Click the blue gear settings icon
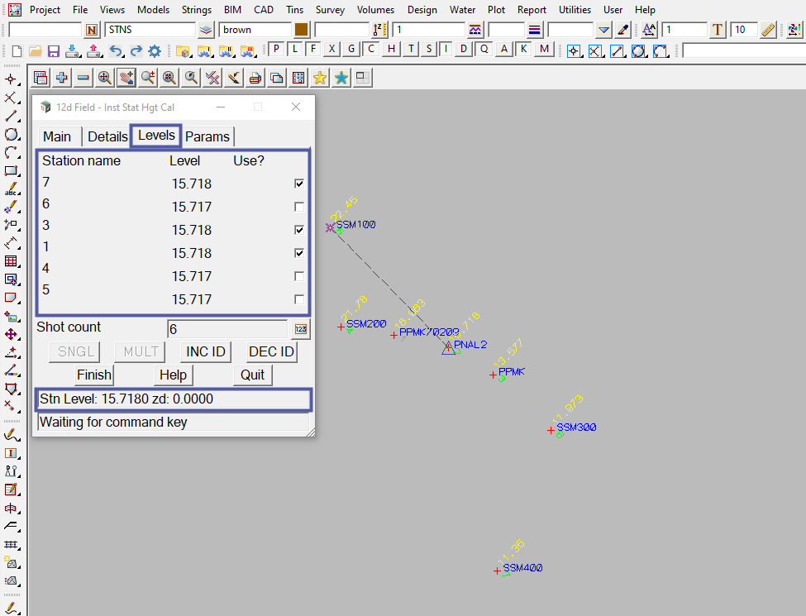Image resolution: width=806 pixels, height=616 pixels. click(155, 51)
